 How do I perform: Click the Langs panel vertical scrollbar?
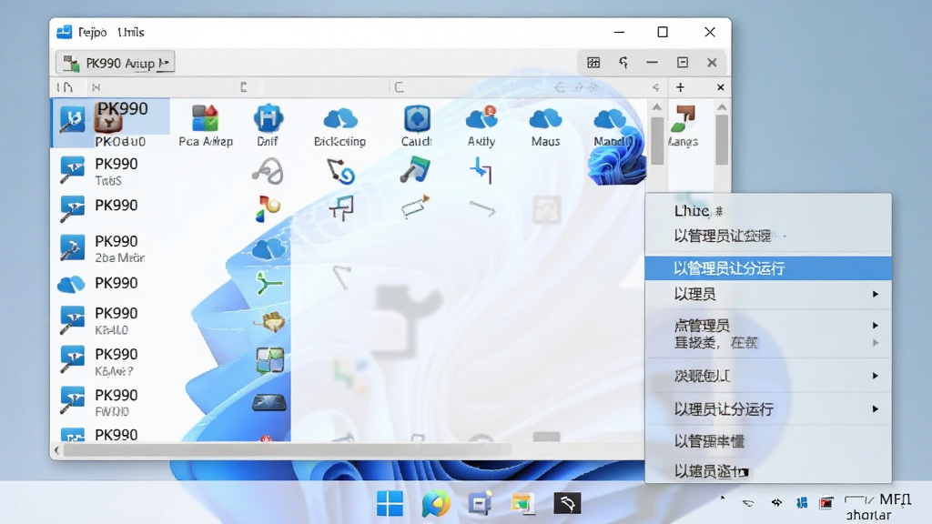point(722,139)
